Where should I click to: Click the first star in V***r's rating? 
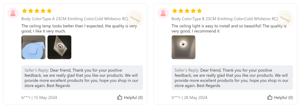175,11
